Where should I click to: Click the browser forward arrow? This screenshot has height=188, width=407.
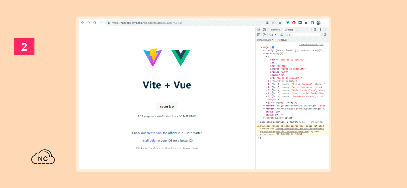pyautogui.click(x=89, y=23)
